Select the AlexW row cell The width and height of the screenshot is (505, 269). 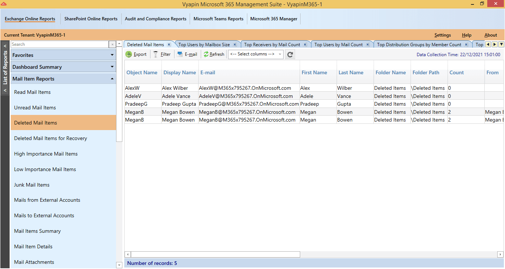point(143,88)
